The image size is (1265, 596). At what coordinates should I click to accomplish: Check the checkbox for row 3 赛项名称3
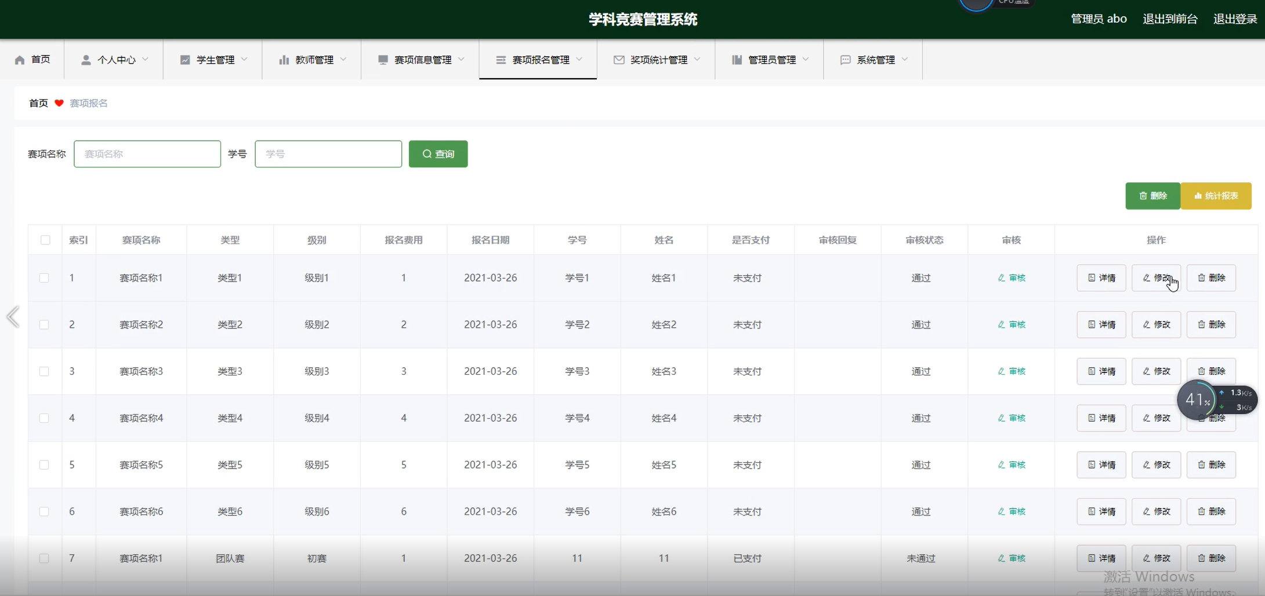pyautogui.click(x=44, y=371)
